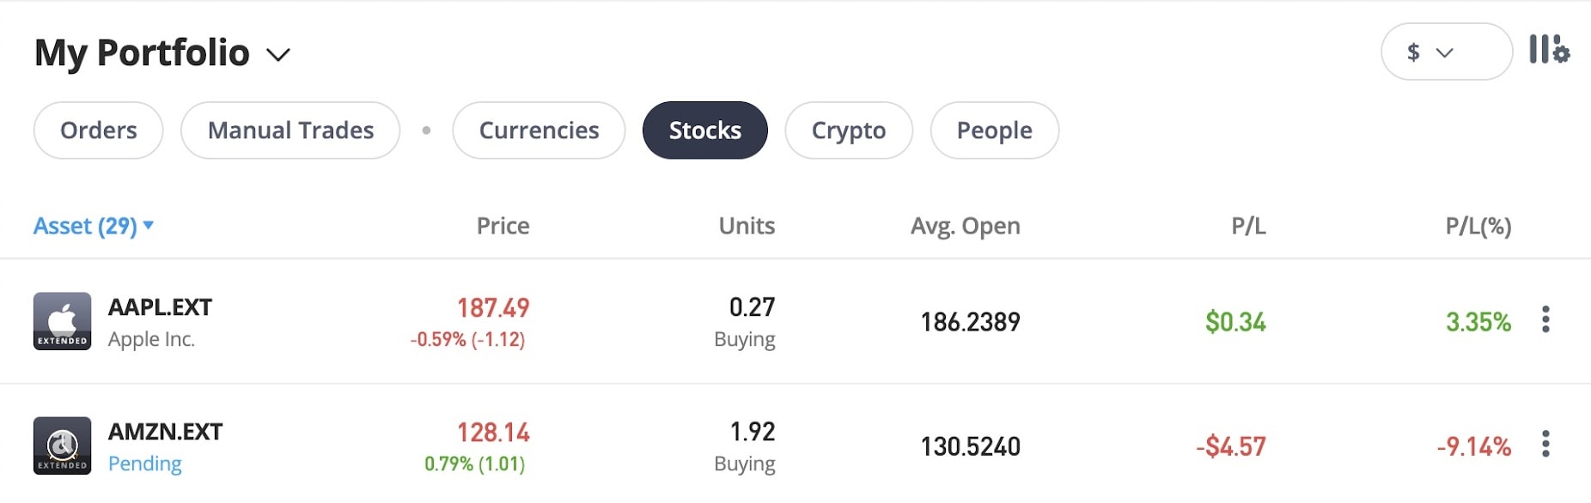Image resolution: width=1591 pixels, height=503 pixels.
Task: Select the Manual Trades filter
Action: (290, 130)
